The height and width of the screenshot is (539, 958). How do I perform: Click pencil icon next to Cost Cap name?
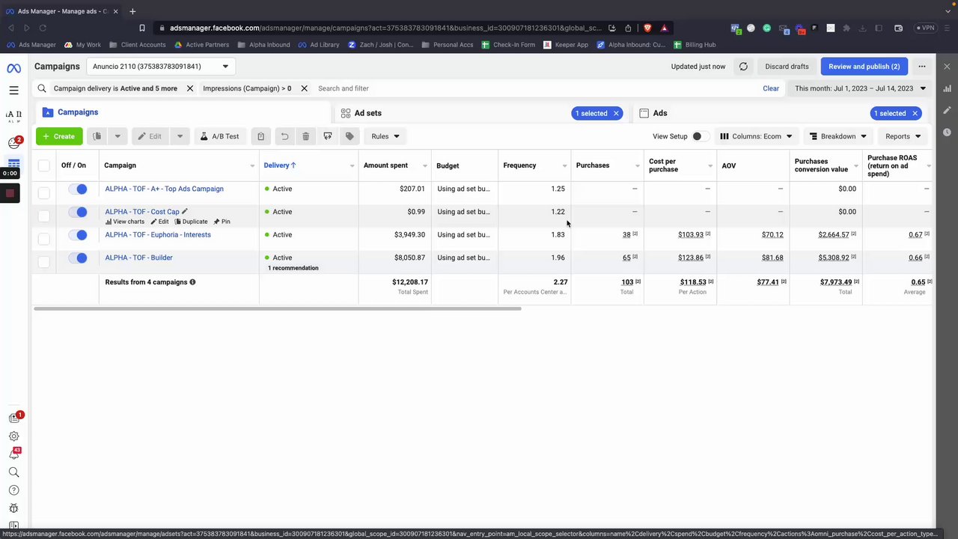[185, 212]
